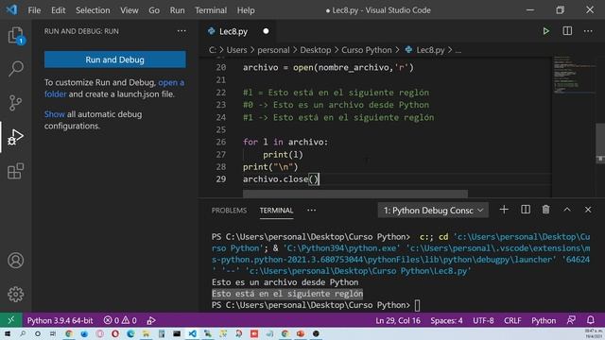The image size is (605, 340).
Task: Open editor More Actions ellipsis
Action: pos(588,31)
